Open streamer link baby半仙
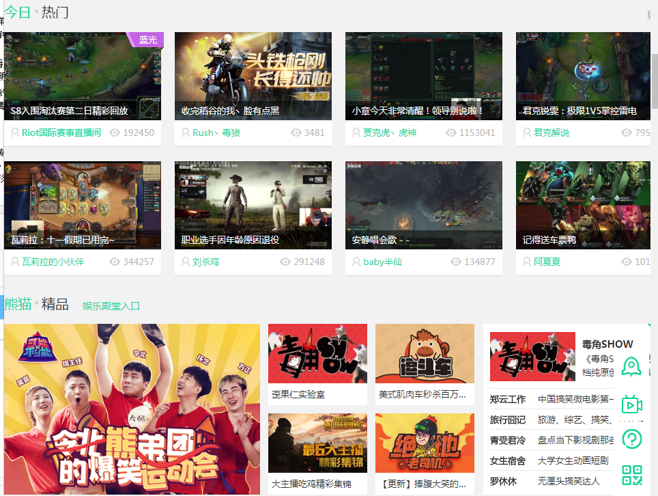This screenshot has height=496, width=658. 382,262
